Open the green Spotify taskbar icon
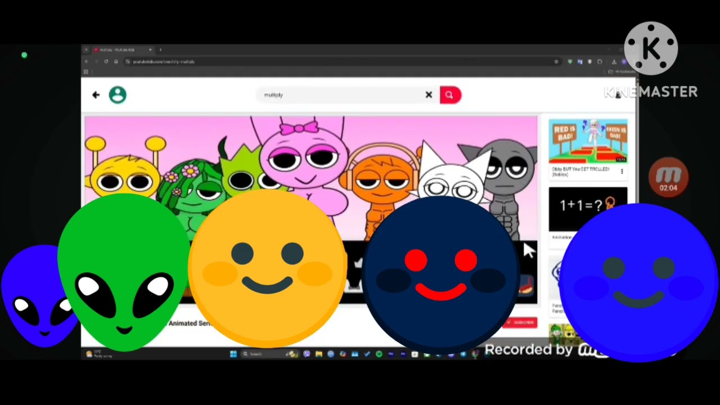 click(x=379, y=354)
